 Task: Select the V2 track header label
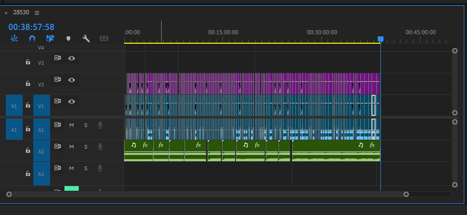[41, 85]
